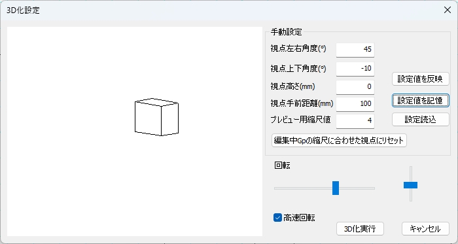Click the vertical rotation slider thumb
The image size is (458, 244).
[x=410, y=185]
